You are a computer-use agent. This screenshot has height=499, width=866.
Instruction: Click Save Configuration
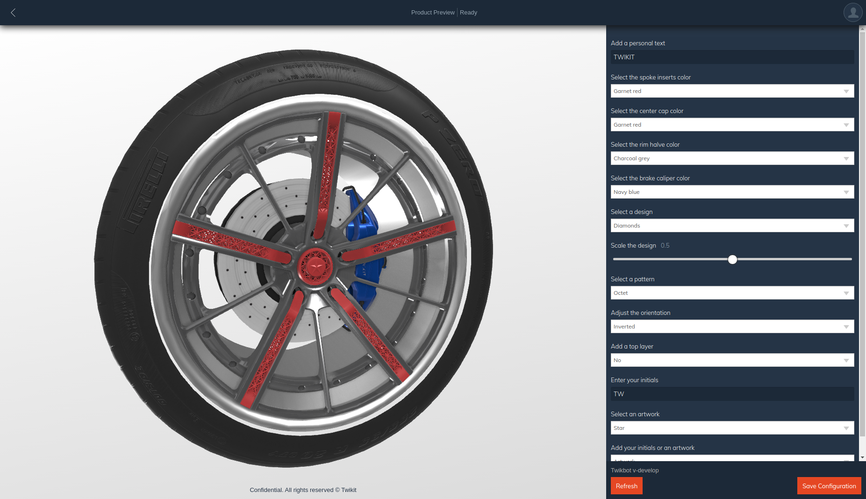(x=829, y=485)
